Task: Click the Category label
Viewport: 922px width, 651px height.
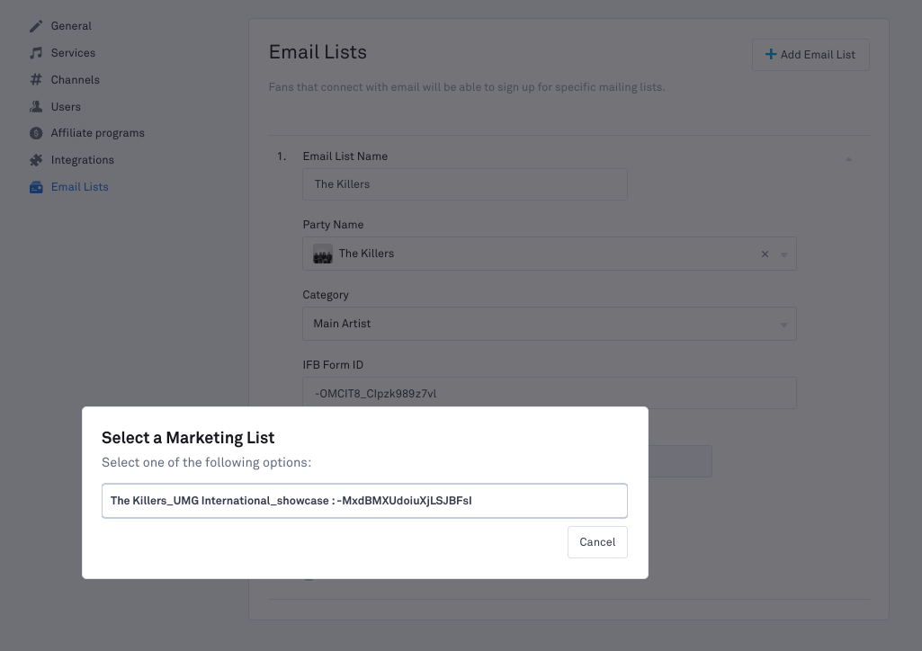Action: [325, 295]
